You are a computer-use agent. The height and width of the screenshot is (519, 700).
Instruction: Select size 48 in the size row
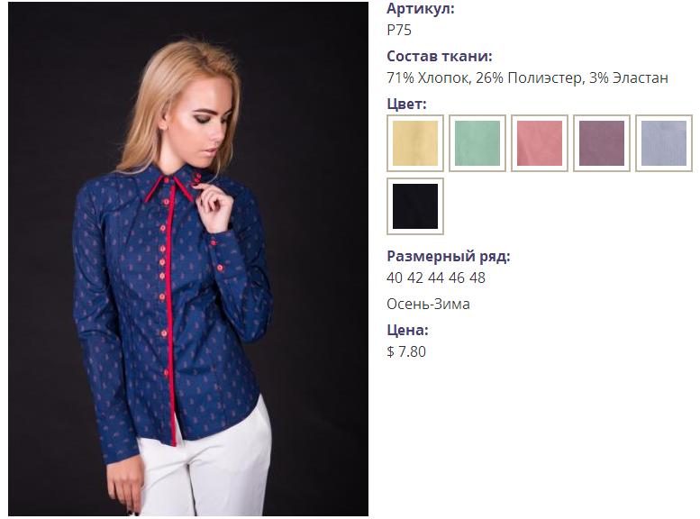[x=477, y=278]
